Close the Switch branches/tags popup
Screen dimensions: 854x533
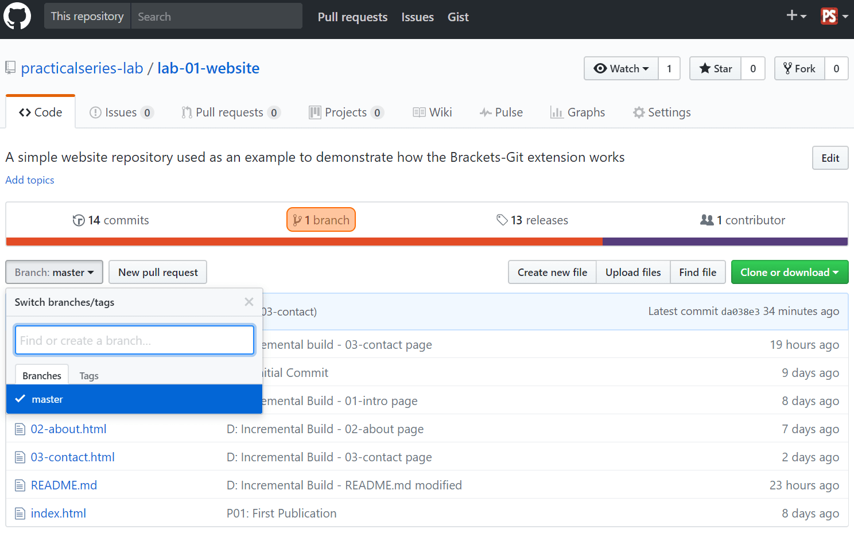[x=249, y=302]
